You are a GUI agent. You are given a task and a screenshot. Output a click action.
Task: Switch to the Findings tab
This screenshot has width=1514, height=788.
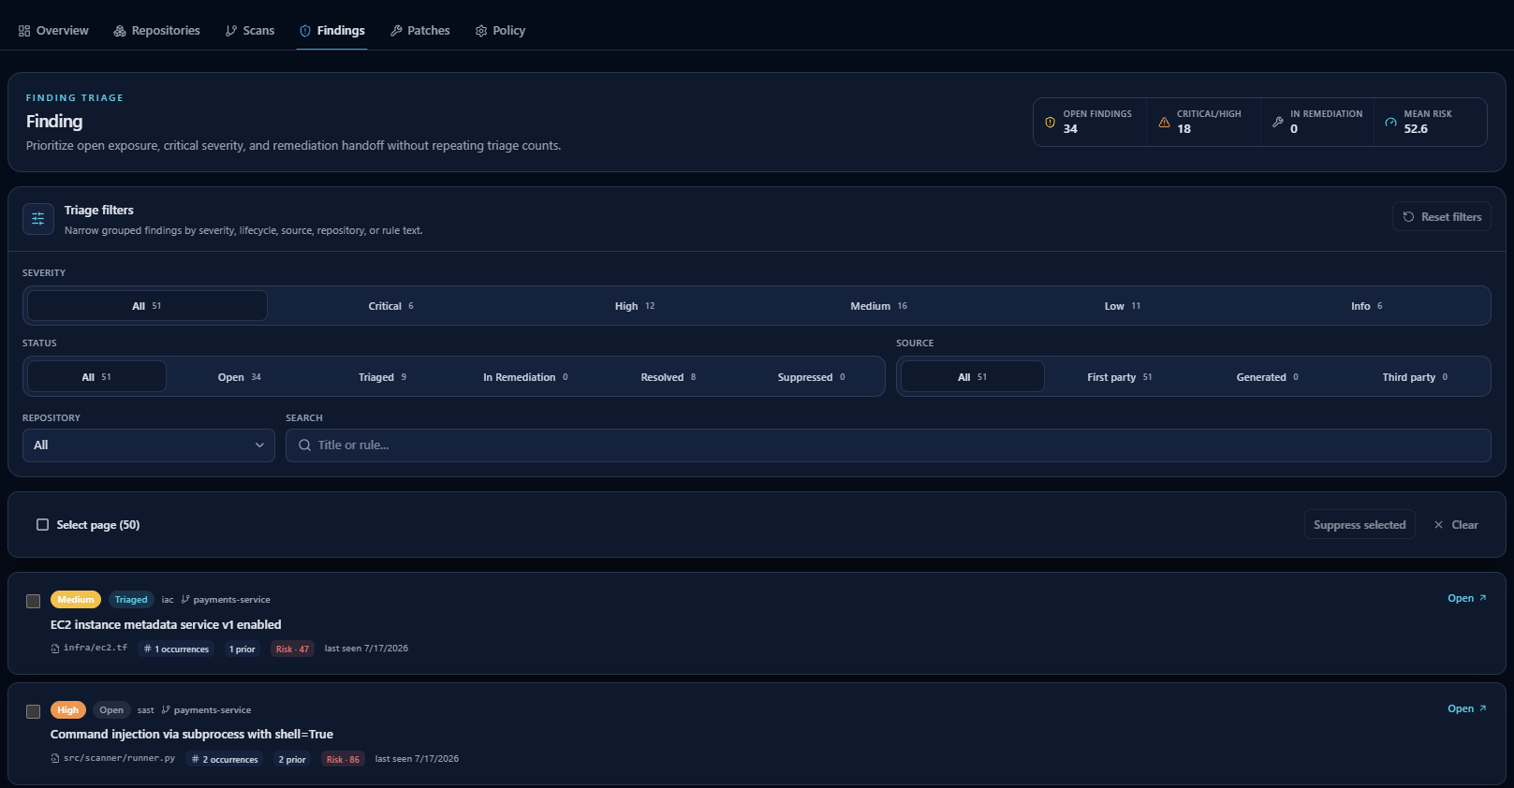332,31
